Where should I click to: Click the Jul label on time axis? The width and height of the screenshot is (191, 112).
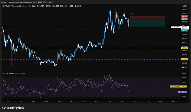click(122, 102)
